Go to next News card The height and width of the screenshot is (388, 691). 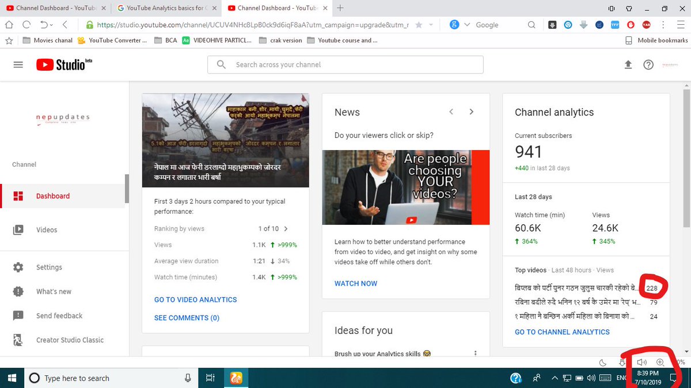click(x=471, y=112)
